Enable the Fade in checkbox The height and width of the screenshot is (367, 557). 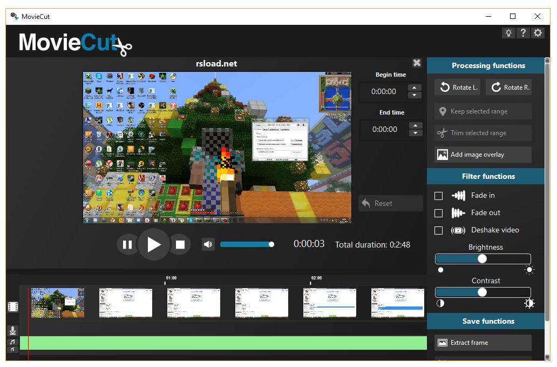439,196
